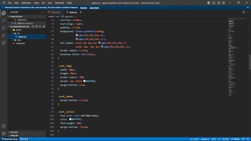
Task: Open the Edit menu
Action: tap(16, 3)
